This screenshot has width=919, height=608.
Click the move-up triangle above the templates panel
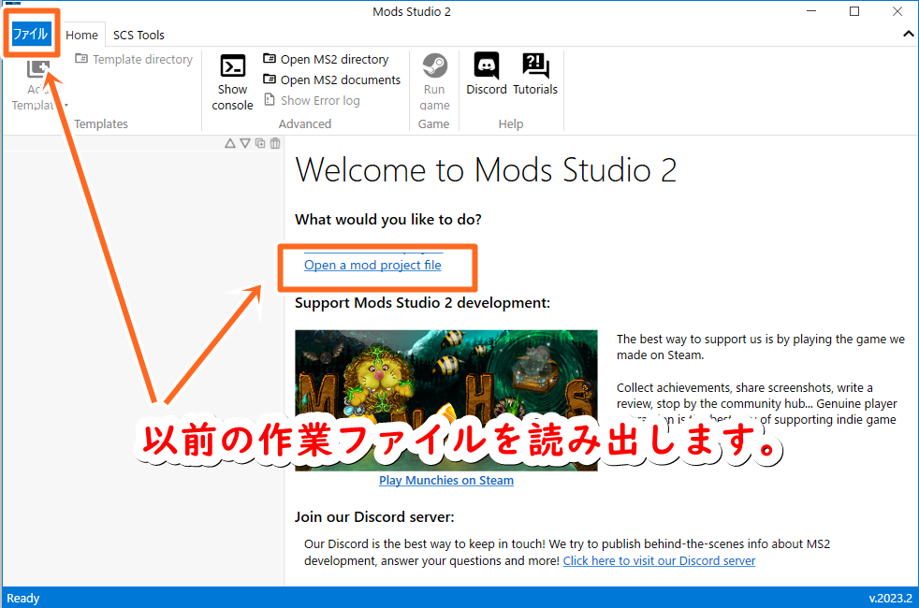(x=229, y=143)
